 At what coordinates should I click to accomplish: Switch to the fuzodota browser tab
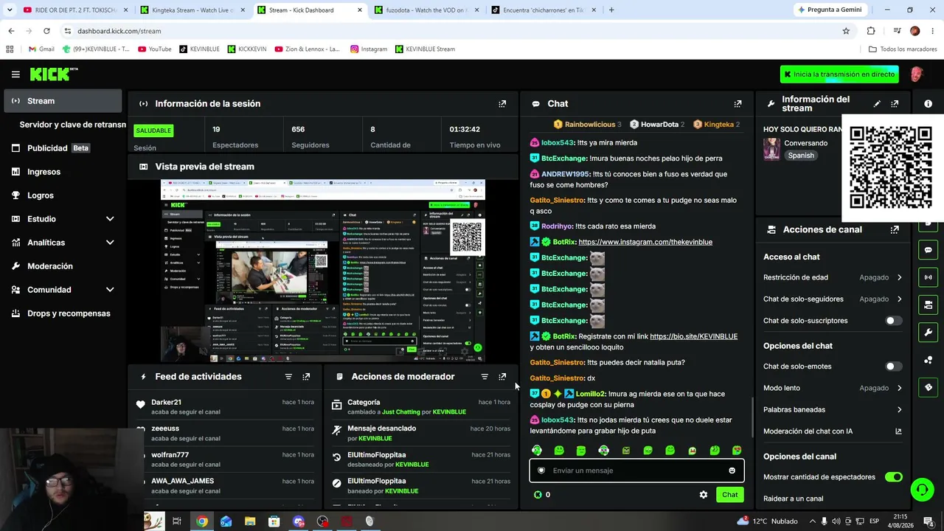[x=427, y=10]
